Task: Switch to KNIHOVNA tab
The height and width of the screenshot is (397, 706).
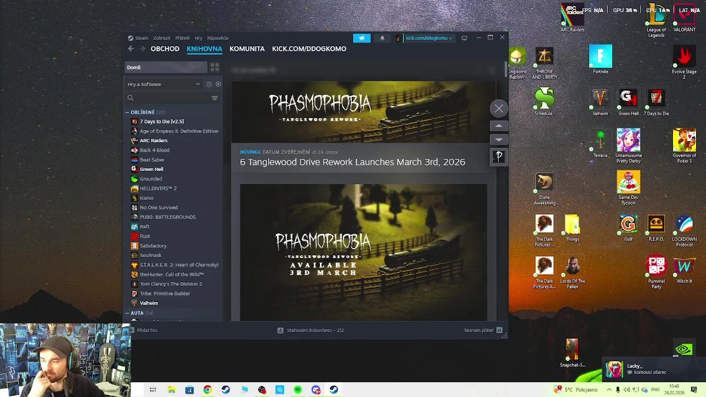Action: click(204, 49)
